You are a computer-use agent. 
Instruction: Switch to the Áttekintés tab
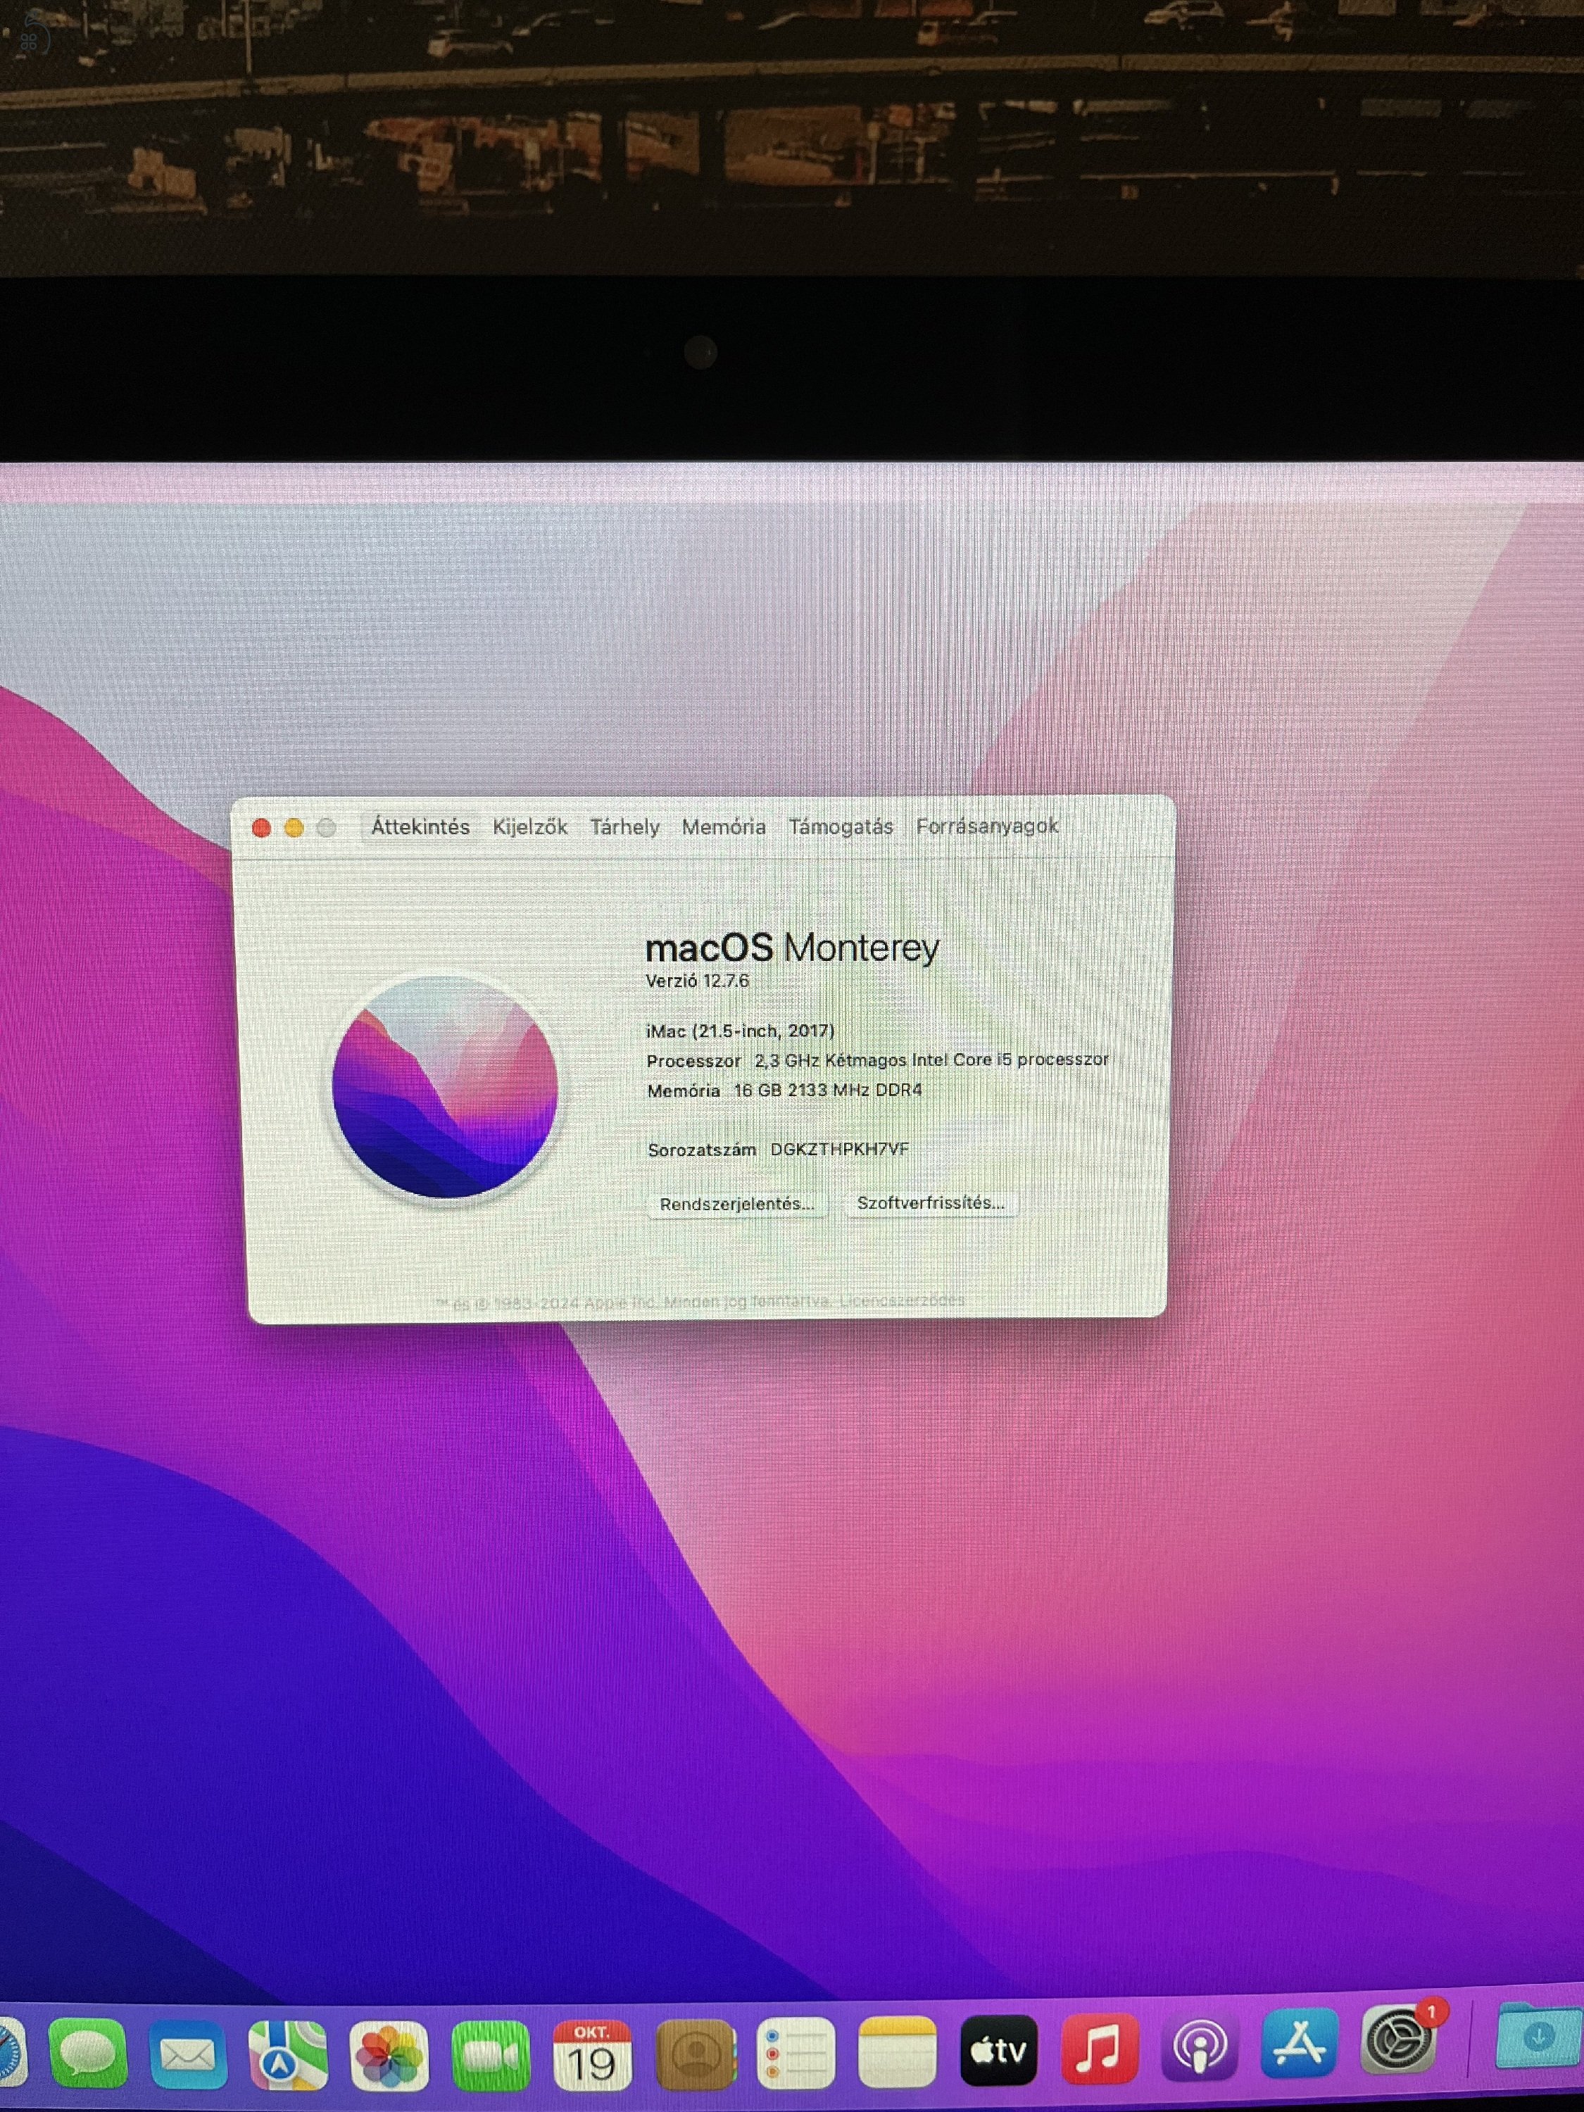coord(420,827)
